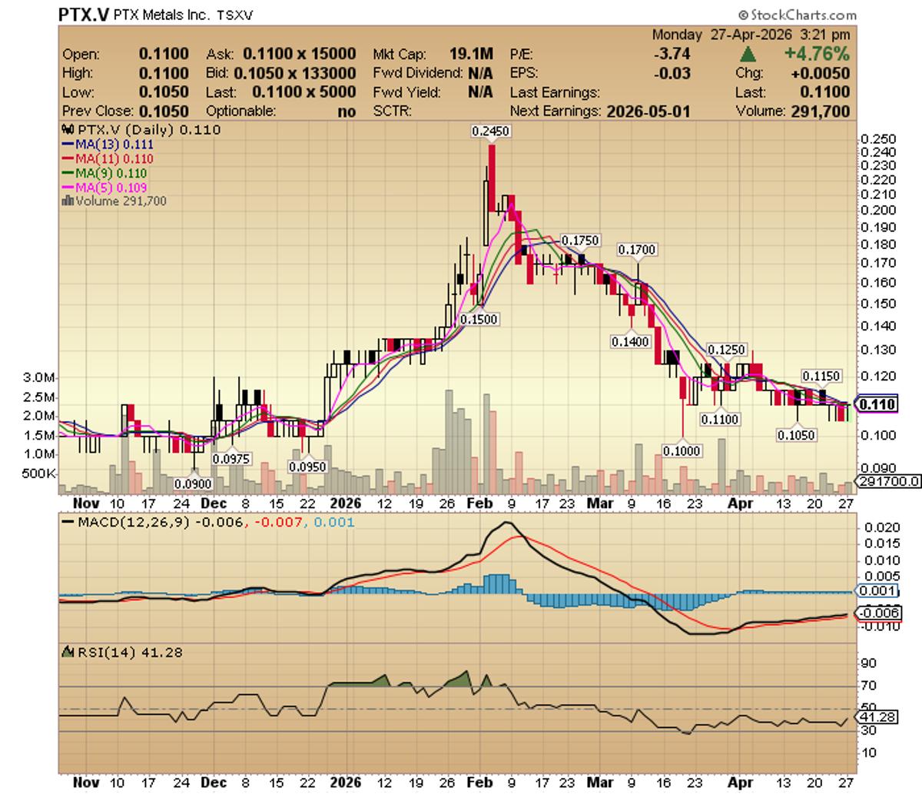Click the 0.0975 price label

(230, 458)
